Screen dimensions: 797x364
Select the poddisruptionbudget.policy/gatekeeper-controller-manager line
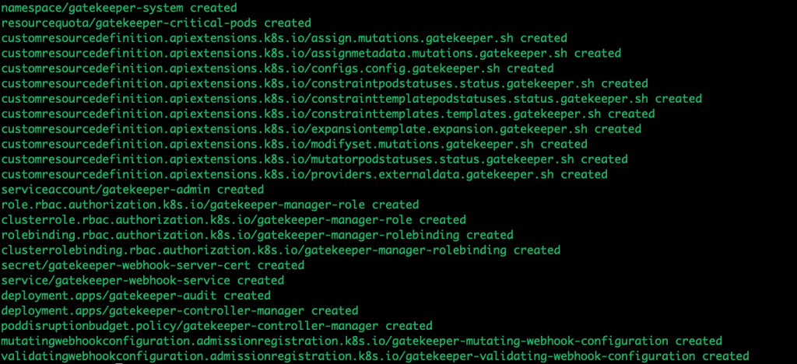[x=217, y=326]
